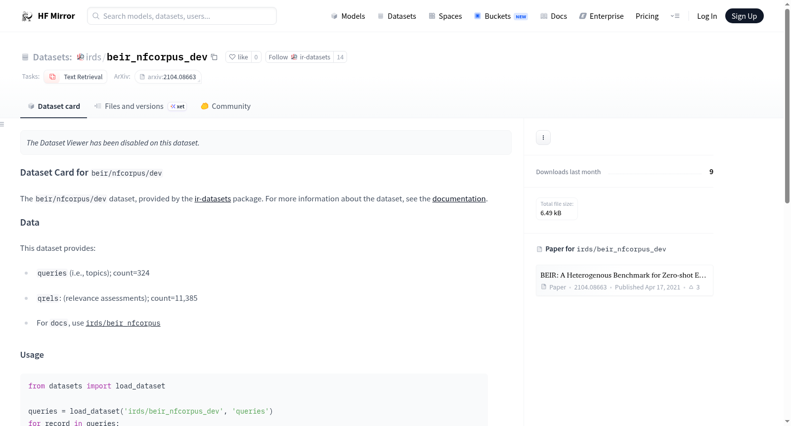
Task: Click the beir_nfcorpus_dev dataset title
Action: tap(157, 57)
